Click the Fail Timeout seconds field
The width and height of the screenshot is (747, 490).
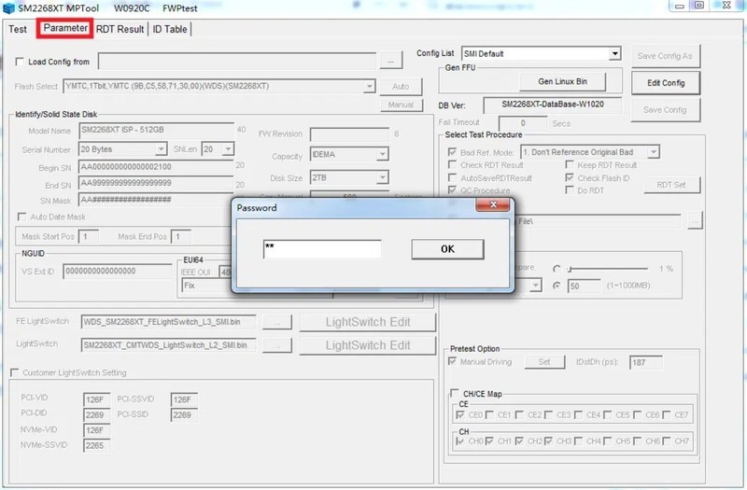click(x=523, y=123)
